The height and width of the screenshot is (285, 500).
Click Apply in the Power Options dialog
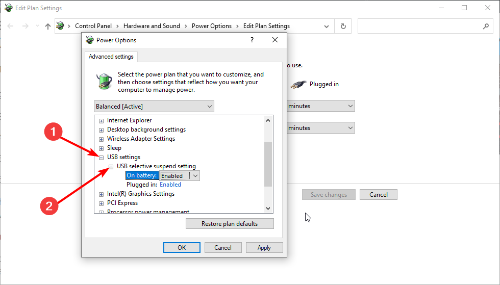coord(264,247)
